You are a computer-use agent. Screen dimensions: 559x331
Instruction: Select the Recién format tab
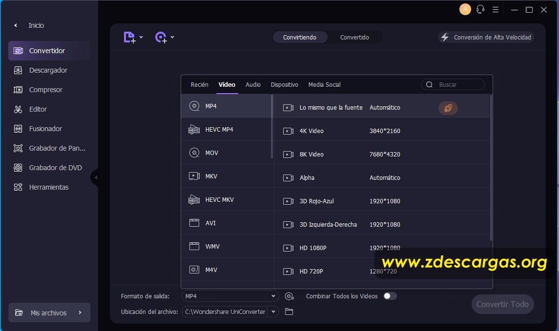pos(199,85)
